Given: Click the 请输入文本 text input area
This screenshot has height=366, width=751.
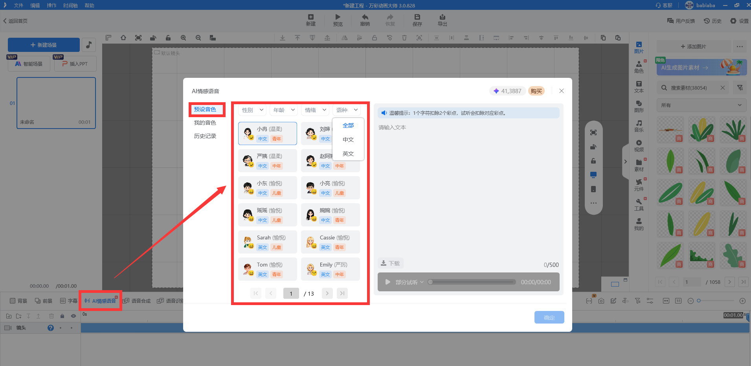Looking at the screenshot, I should [468, 189].
